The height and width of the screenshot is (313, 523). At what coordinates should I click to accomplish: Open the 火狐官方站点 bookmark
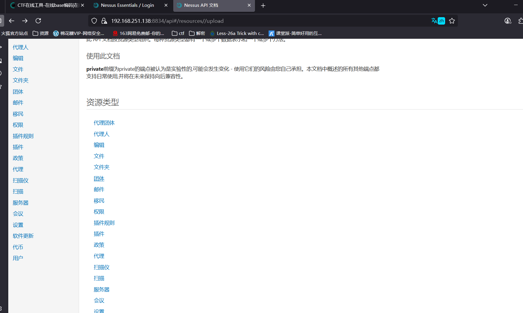click(x=15, y=33)
